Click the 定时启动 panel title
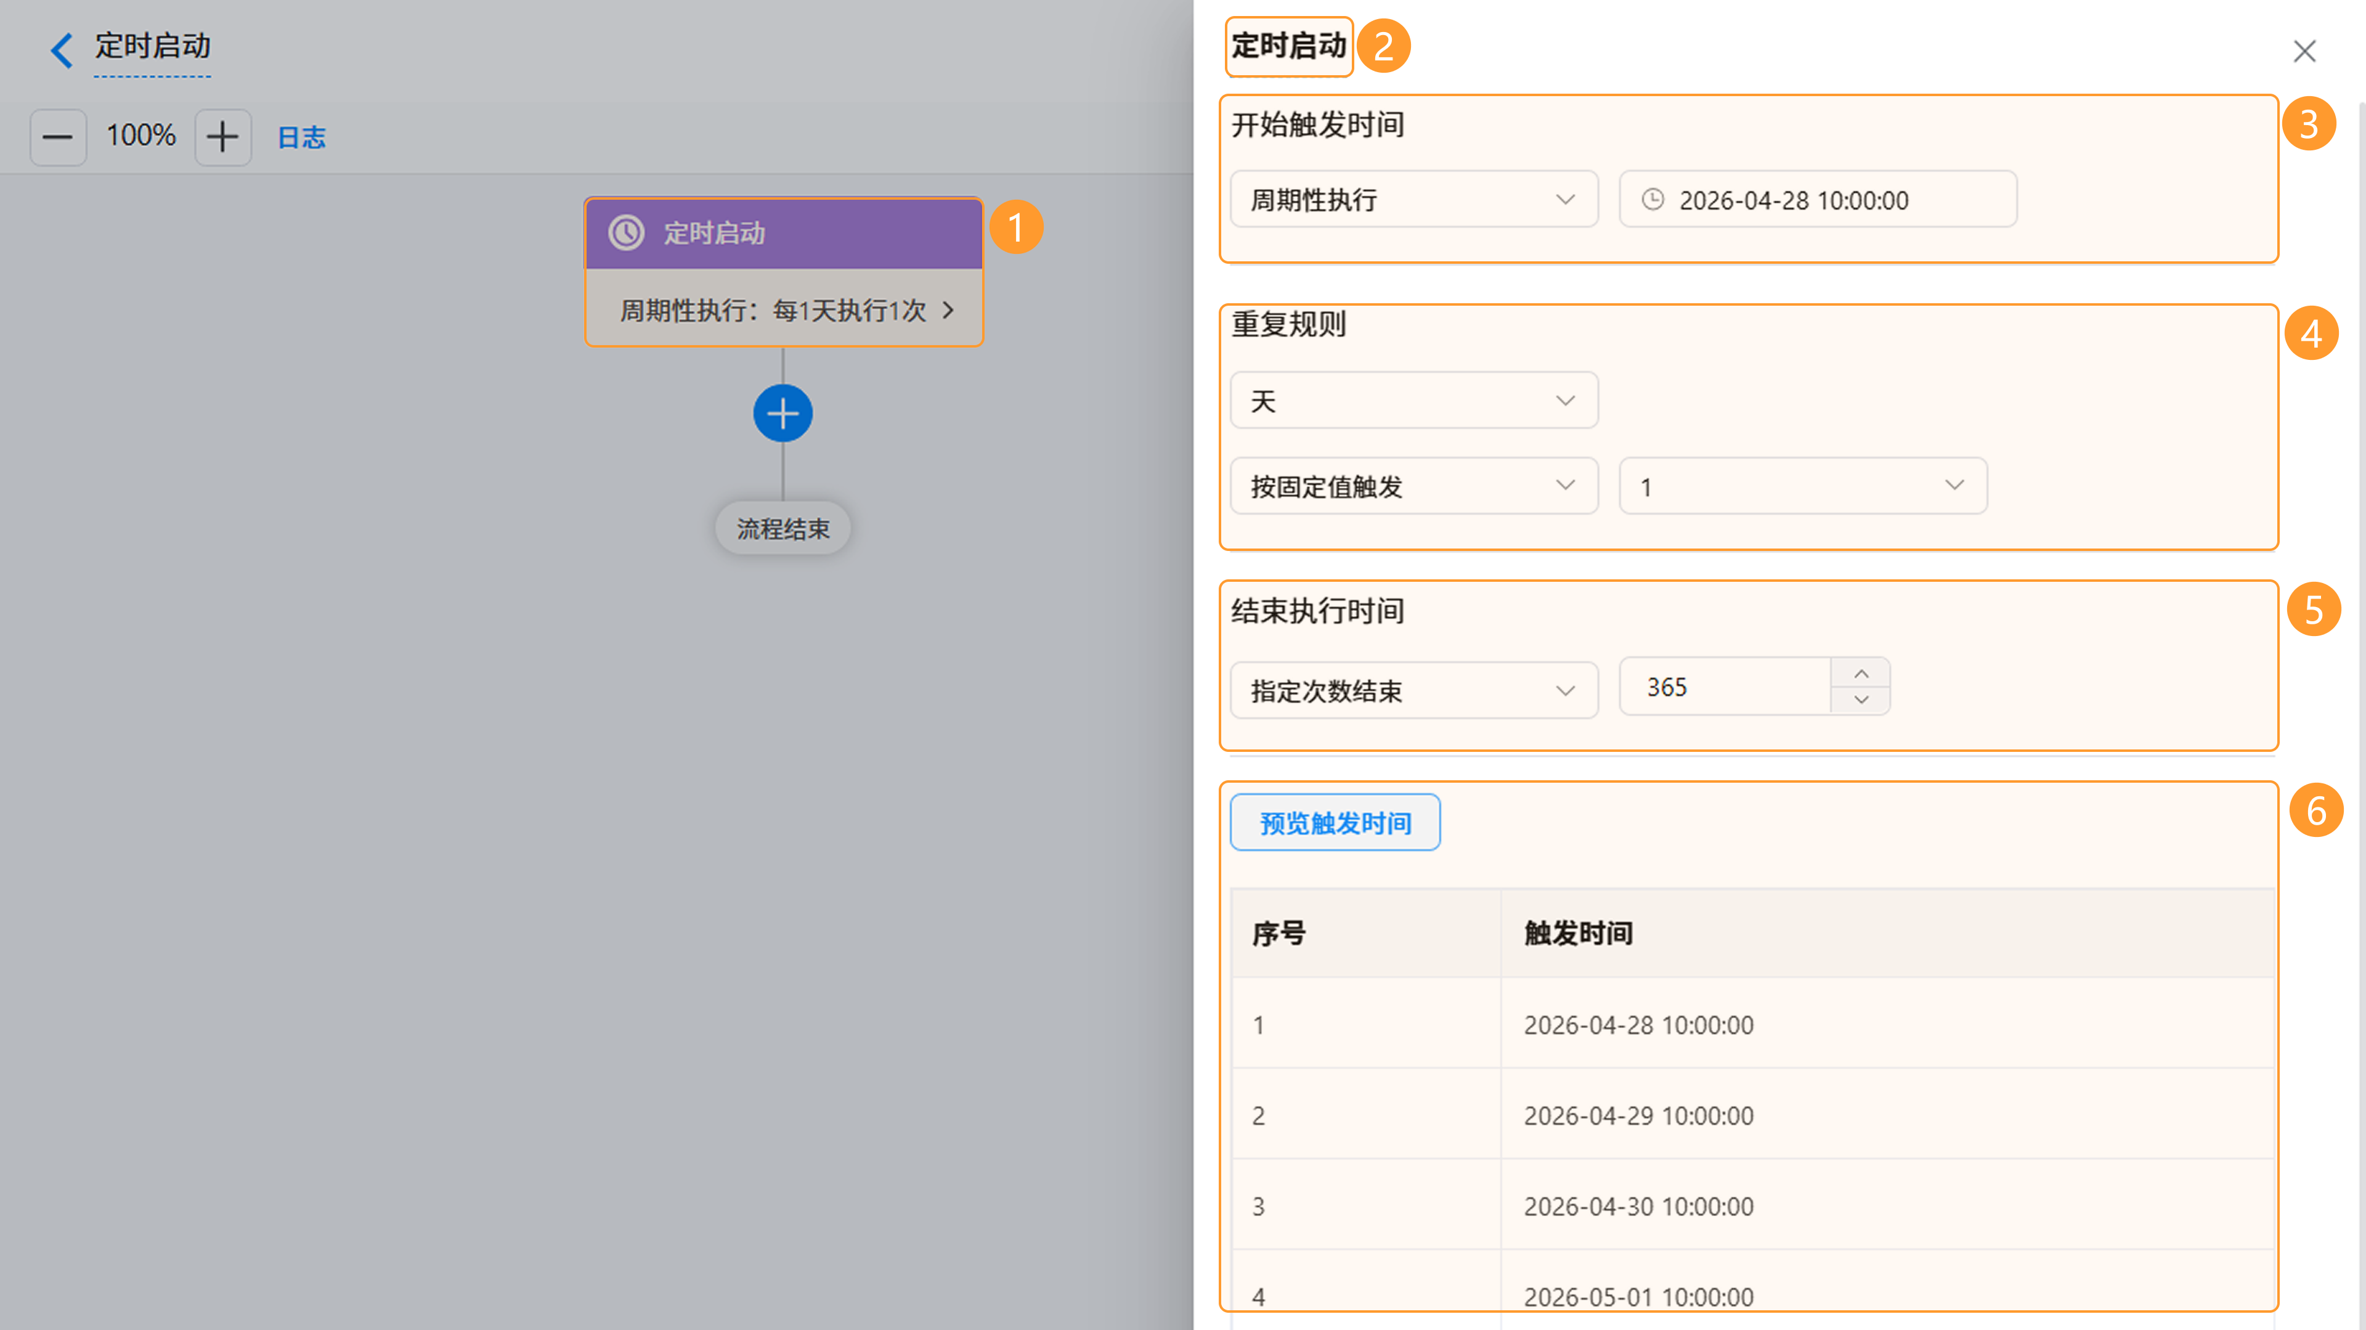 pos(1288,45)
